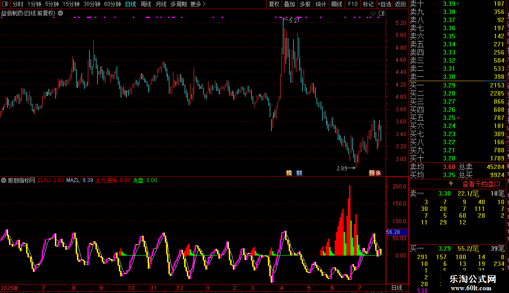
Task: Click the 叠加 overlay button
Action: point(289,4)
